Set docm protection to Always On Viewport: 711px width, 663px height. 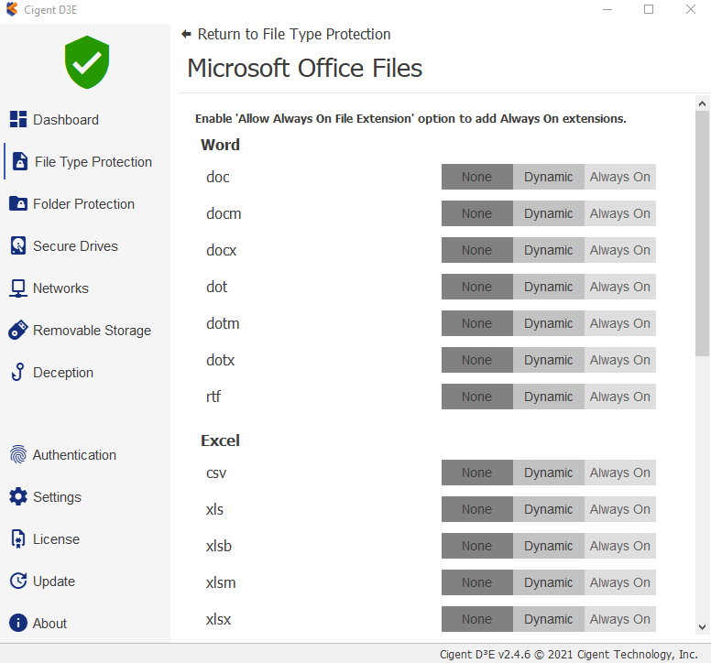[620, 213]
